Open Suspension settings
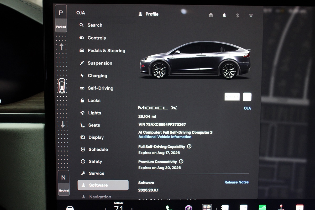The image size is (315, 210). [96, 63]
